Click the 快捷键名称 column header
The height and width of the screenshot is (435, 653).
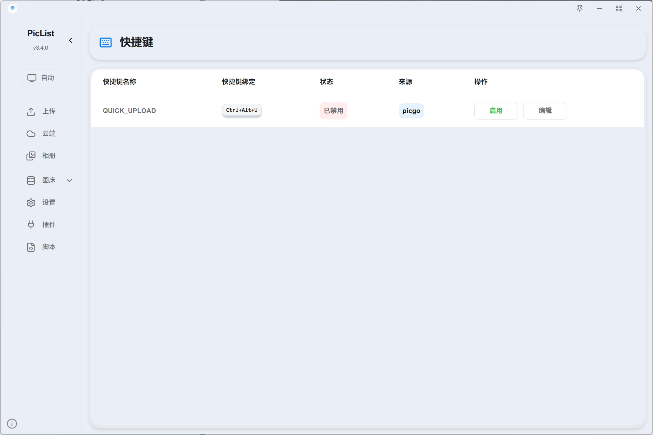120,82
